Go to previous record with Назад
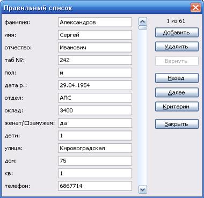 click(177, 78)
